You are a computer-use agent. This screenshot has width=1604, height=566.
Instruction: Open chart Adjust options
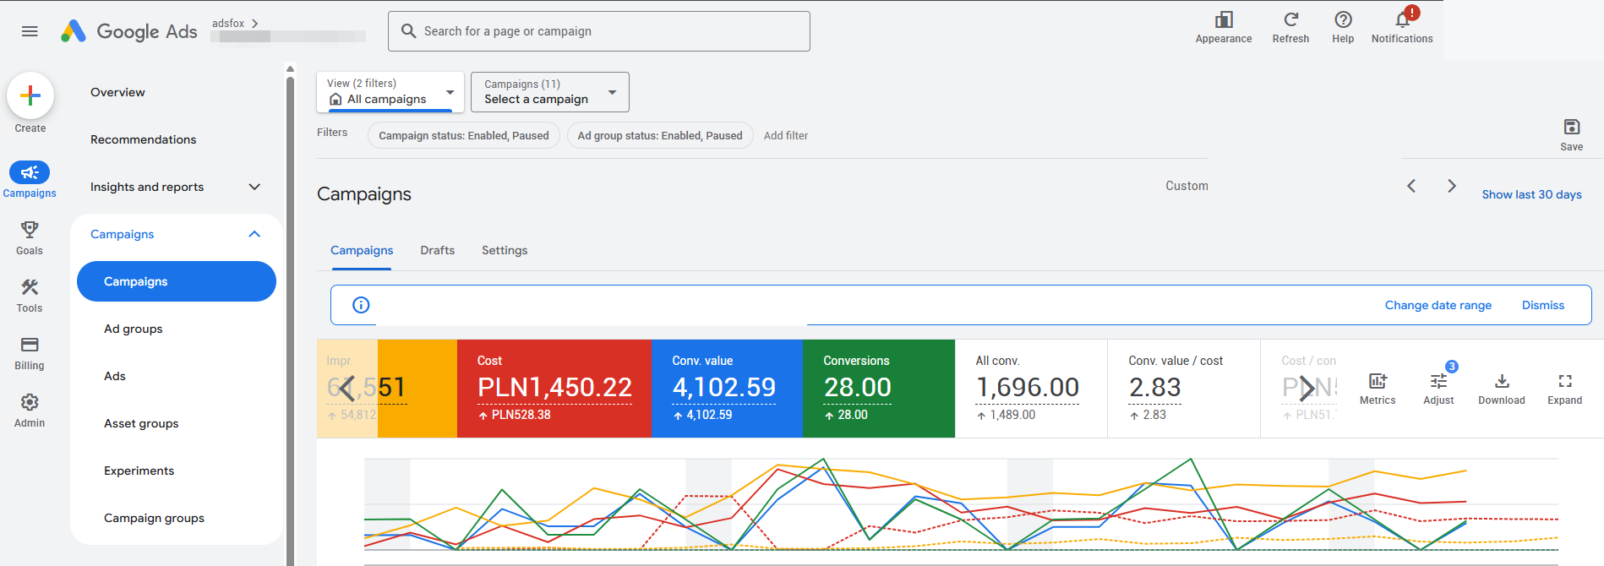coord(1438,389)
